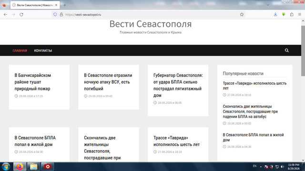Open the File Explorer taskbar icon

[x=34, y=167]
